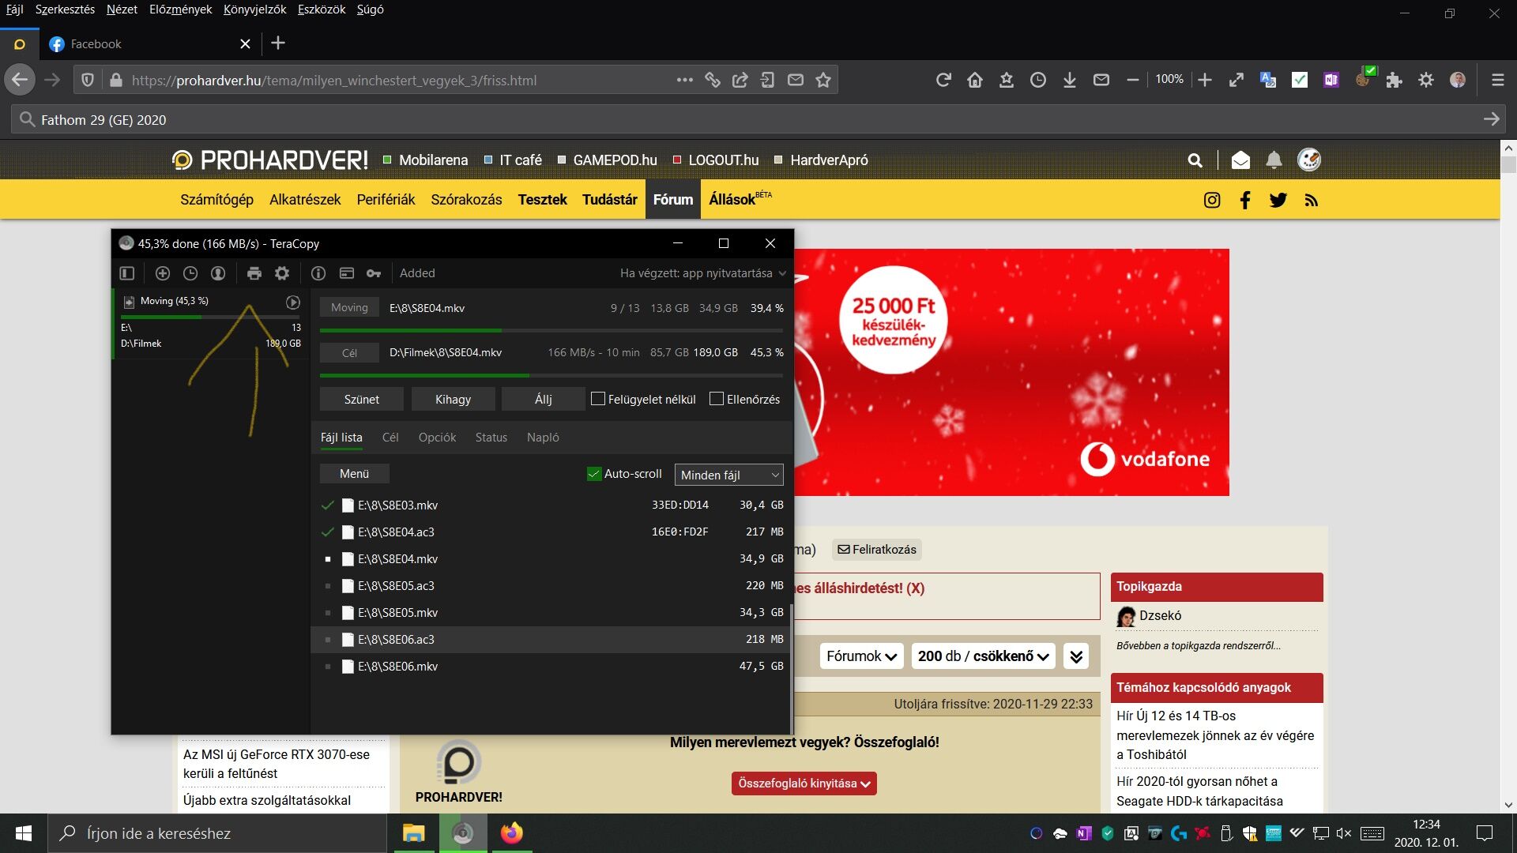This screenshot has width=1517, height=853.
Task: Open Dzsekó topic owner link
Action: coord(1160,615)
